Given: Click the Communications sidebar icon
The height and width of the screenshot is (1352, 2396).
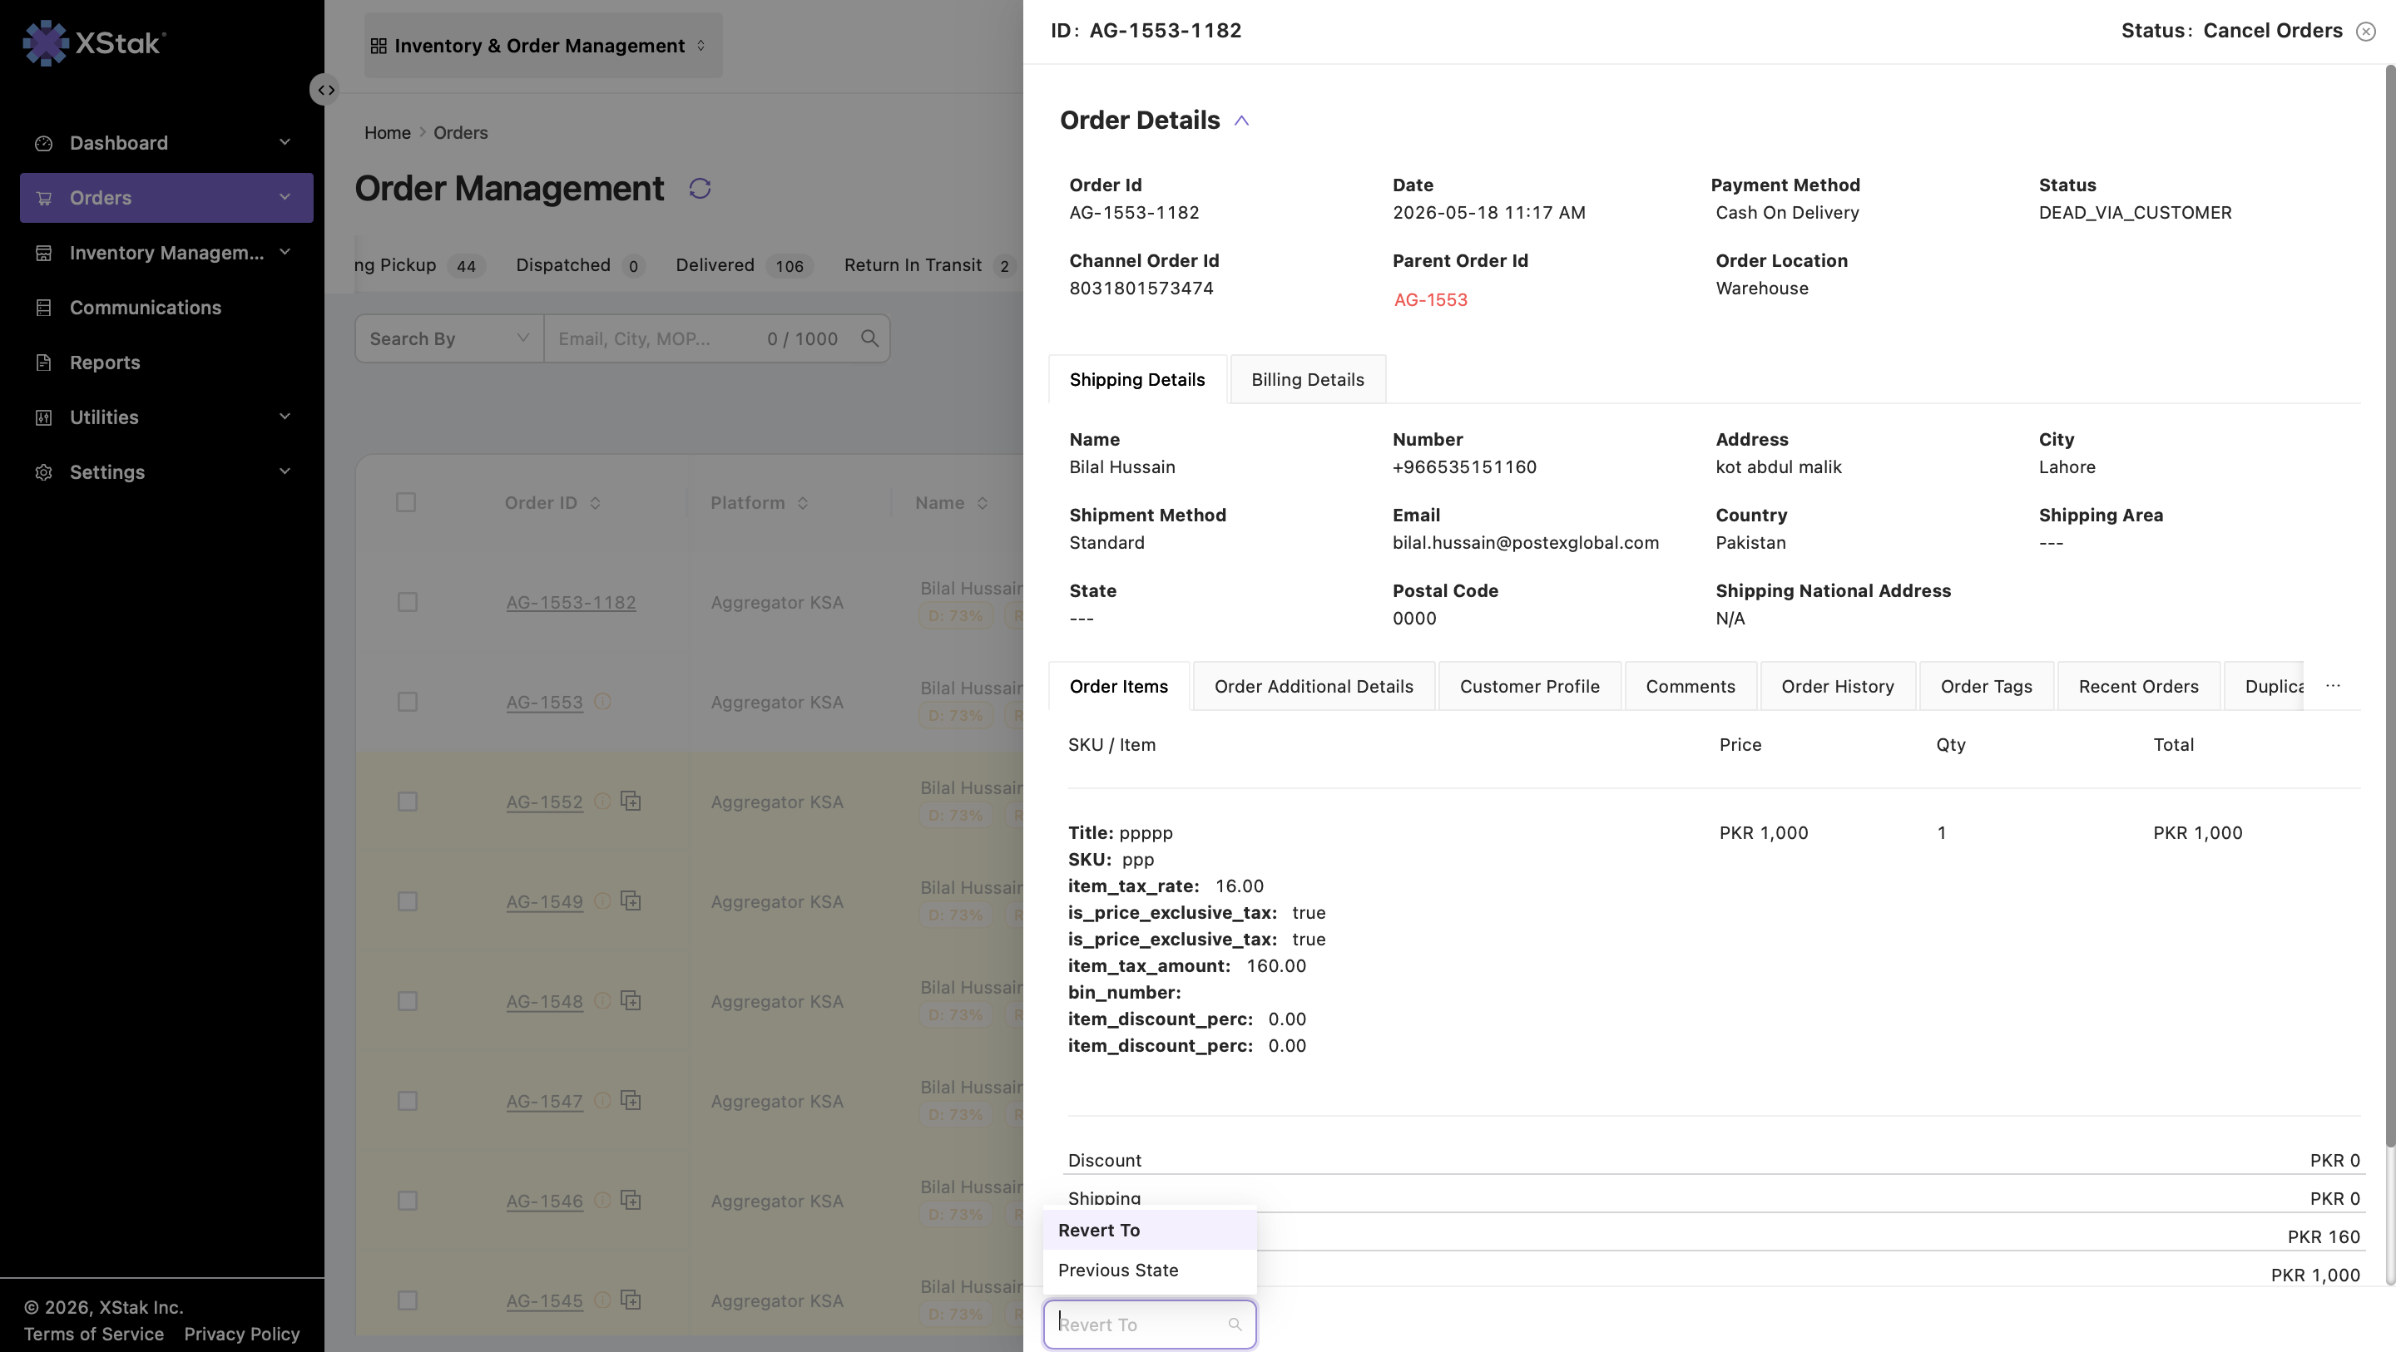Looking at the screenshot, I should [44, 308].
